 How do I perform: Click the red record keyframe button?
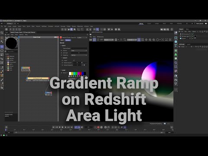tap(98, 127)
